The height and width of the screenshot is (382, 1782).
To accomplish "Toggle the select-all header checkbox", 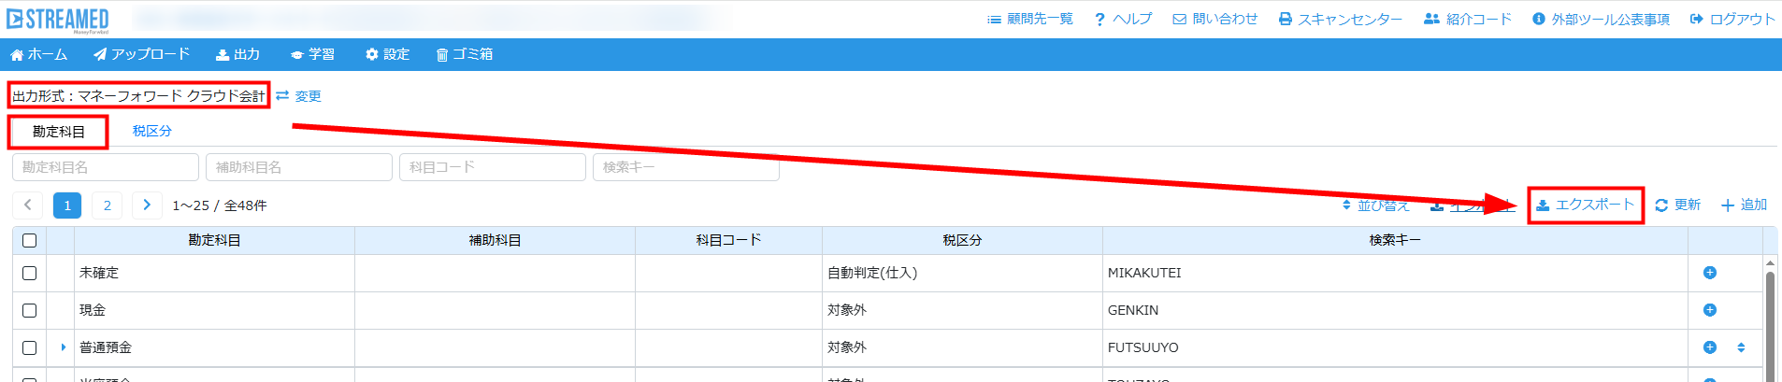I will click(x=29, y=240).
